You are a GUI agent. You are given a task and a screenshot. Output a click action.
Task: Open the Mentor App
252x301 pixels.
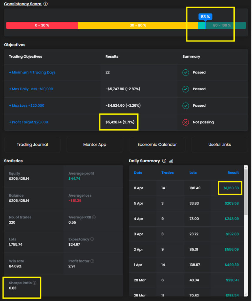pos(95,145)
